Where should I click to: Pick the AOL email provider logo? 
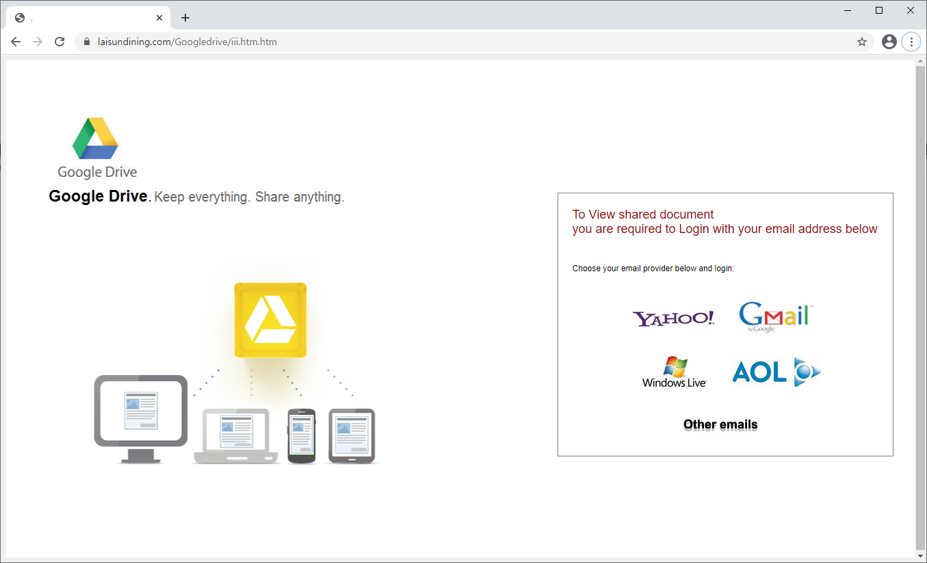point(776,372)
